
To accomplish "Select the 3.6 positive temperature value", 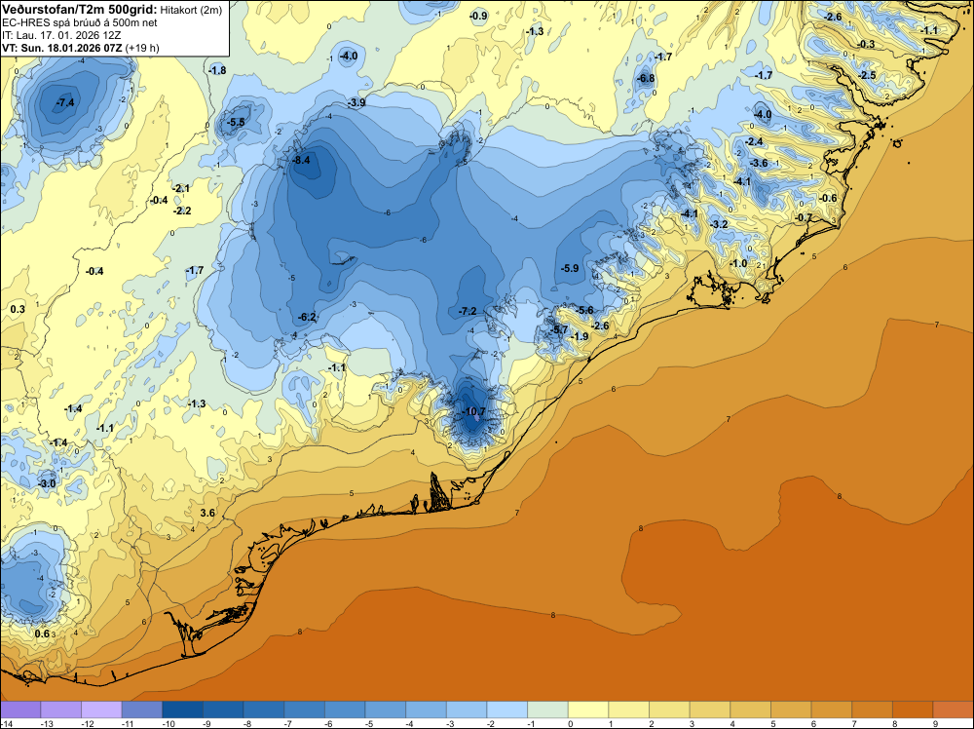I will coord(207,513).
